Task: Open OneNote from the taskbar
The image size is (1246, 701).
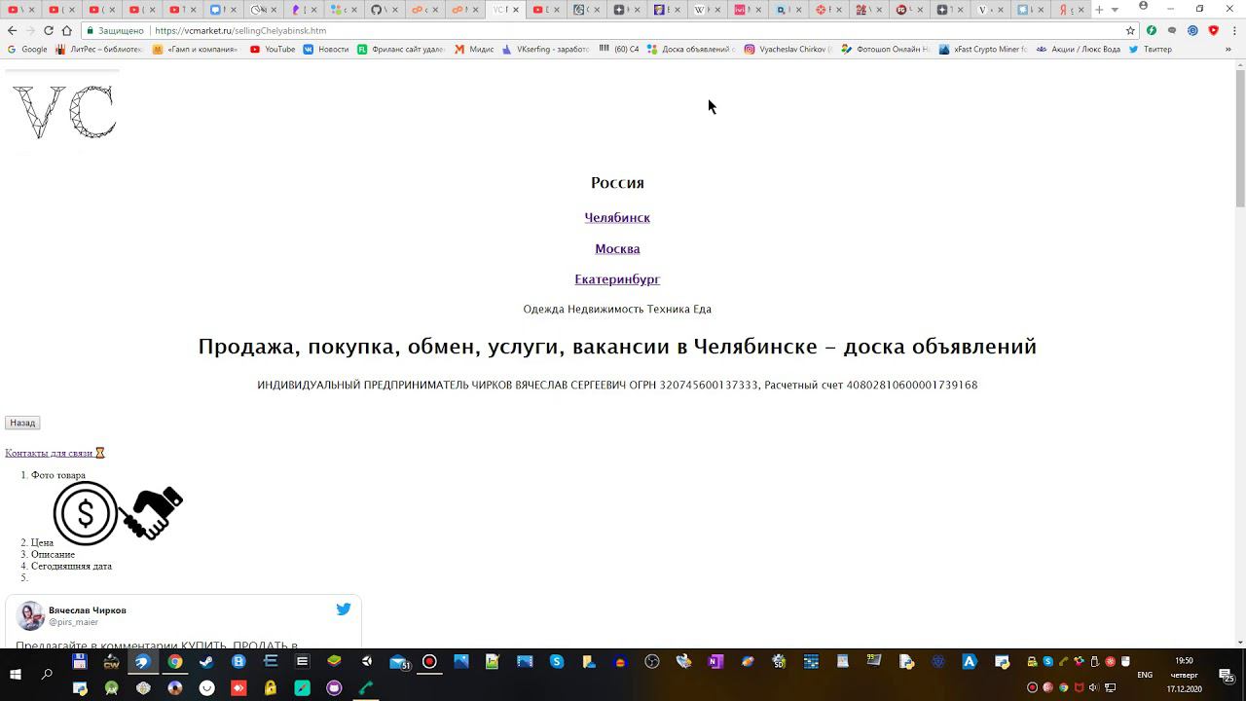Action: point(715,662)
